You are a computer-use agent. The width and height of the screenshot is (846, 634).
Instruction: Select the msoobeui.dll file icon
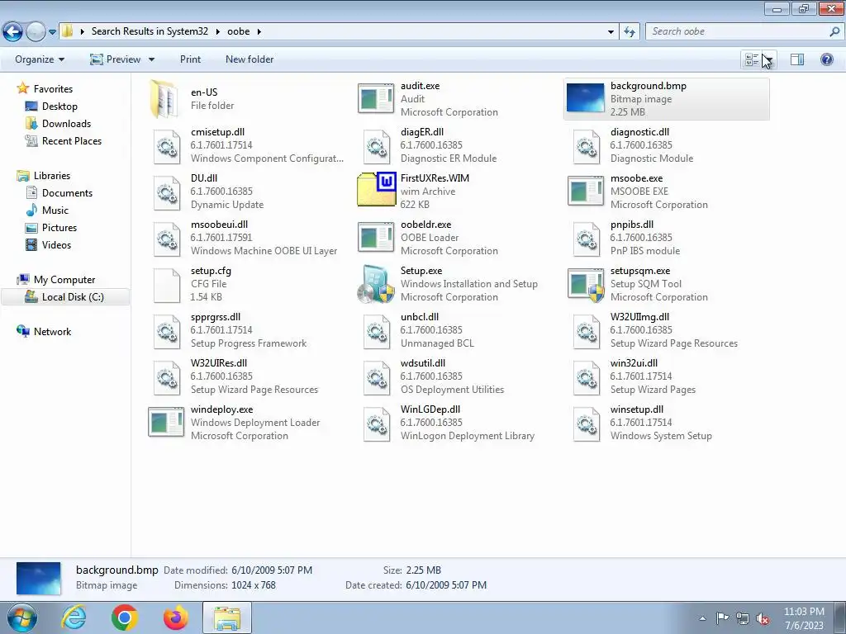point(167,239)
